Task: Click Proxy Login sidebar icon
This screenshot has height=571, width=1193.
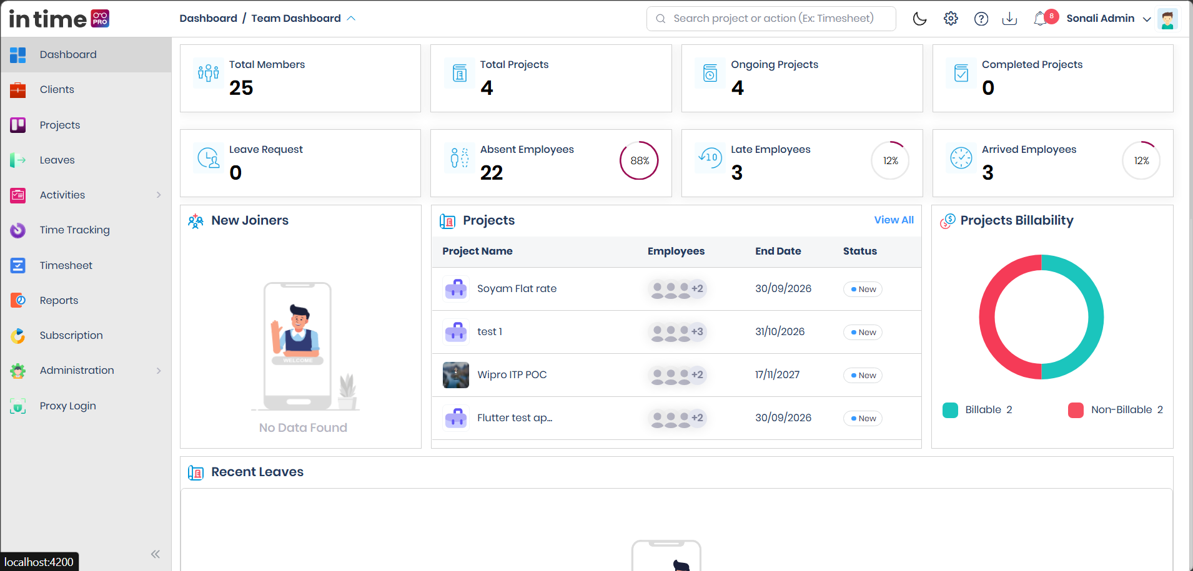Action: coord(18,406)
